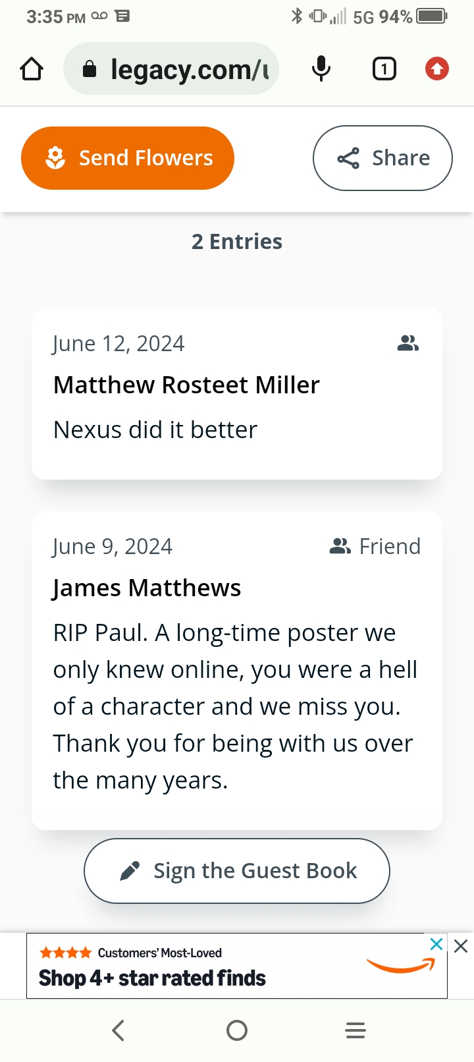Image resolution: width=474 pixels, height=1062 pixels.
Task: Tap the browser home icon
Action: point(32,69)
